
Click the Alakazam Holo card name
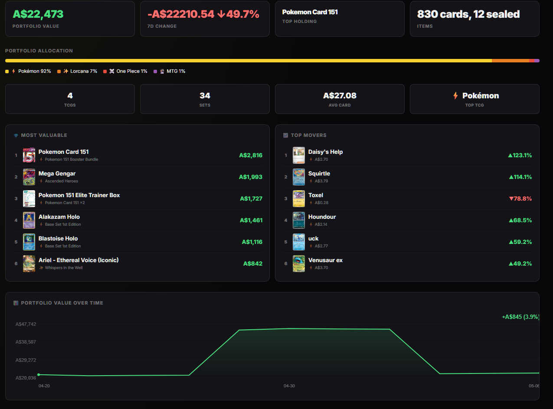[59, 217]
